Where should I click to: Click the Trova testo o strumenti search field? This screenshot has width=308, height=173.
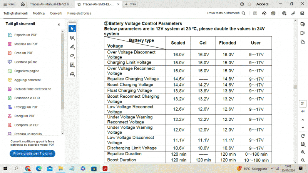click(x=226, y=13)
